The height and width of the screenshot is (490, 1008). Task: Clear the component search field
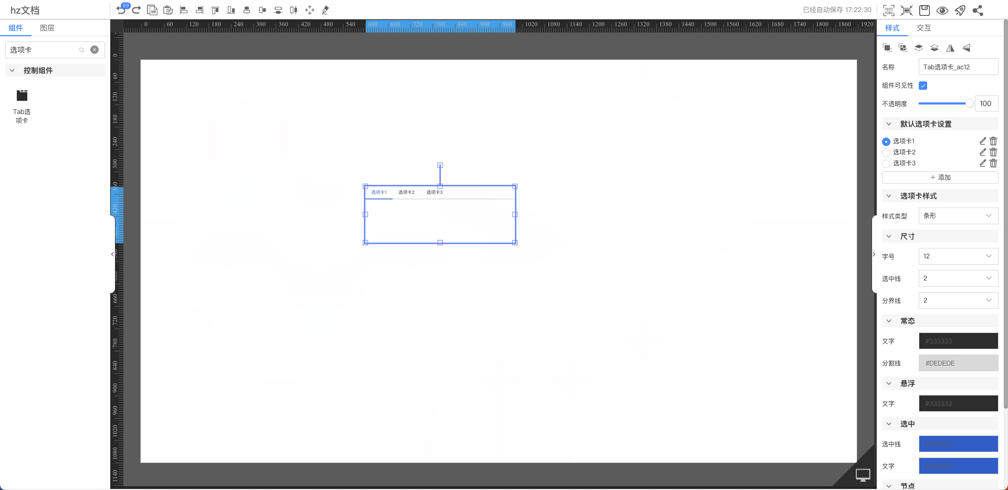(x=94, y=50)
